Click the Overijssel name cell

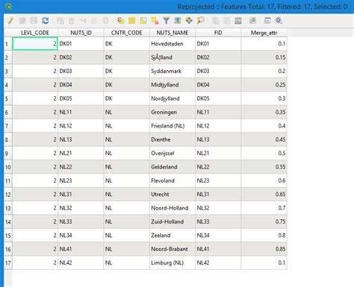173,153
